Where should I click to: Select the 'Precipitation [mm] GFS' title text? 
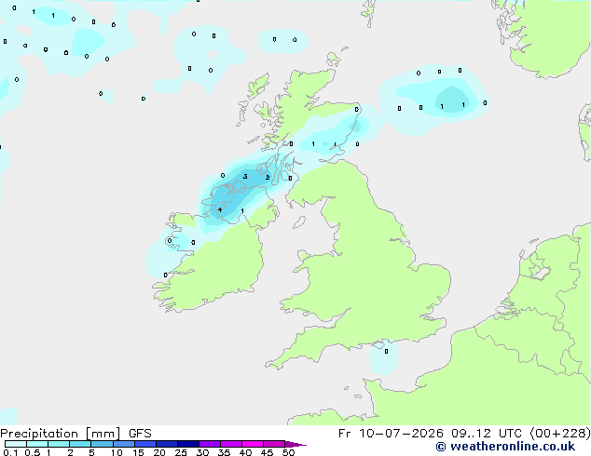76,434
